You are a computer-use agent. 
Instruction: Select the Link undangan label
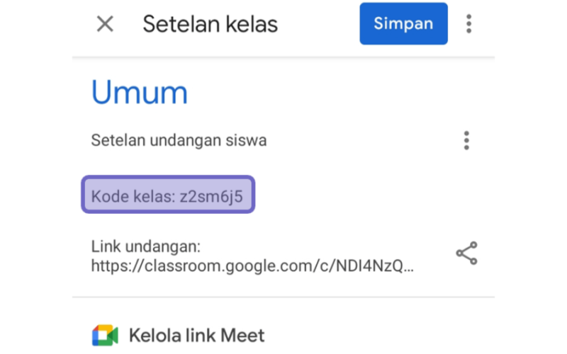146,246
